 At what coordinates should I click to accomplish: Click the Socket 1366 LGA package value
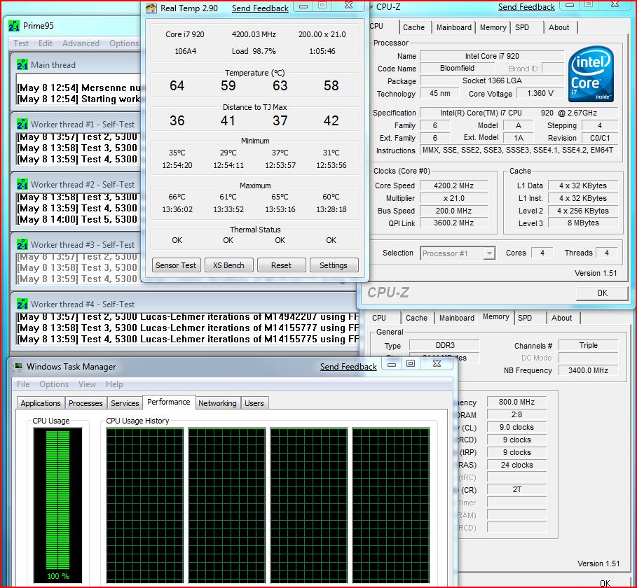point(492,80)
